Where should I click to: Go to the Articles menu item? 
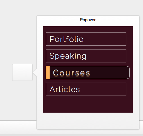pos(86,89)
